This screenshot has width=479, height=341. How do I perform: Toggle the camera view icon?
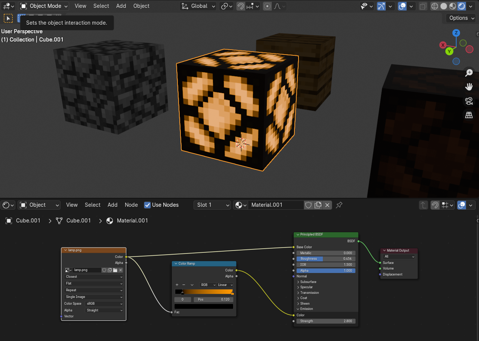(x=469, y=101)
